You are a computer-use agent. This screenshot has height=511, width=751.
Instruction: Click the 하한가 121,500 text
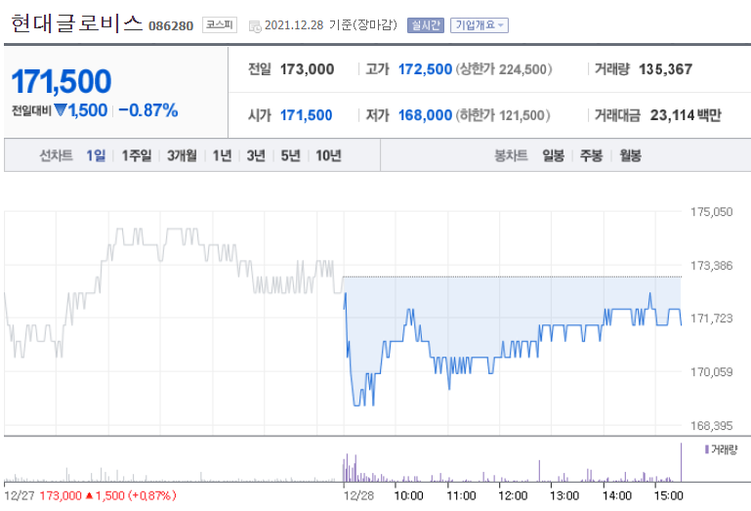[x=502, y=115]
